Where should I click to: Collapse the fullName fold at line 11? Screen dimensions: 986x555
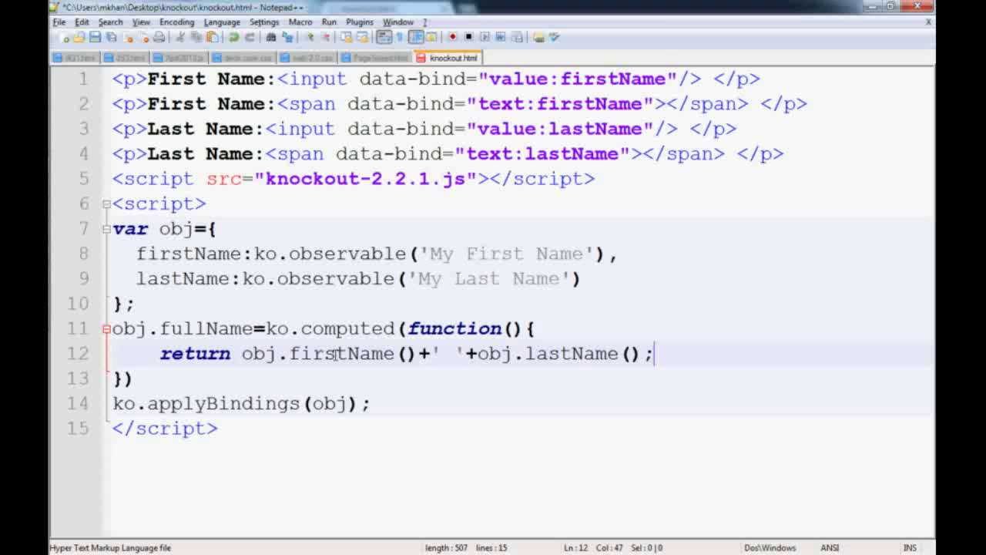point(106,329)
